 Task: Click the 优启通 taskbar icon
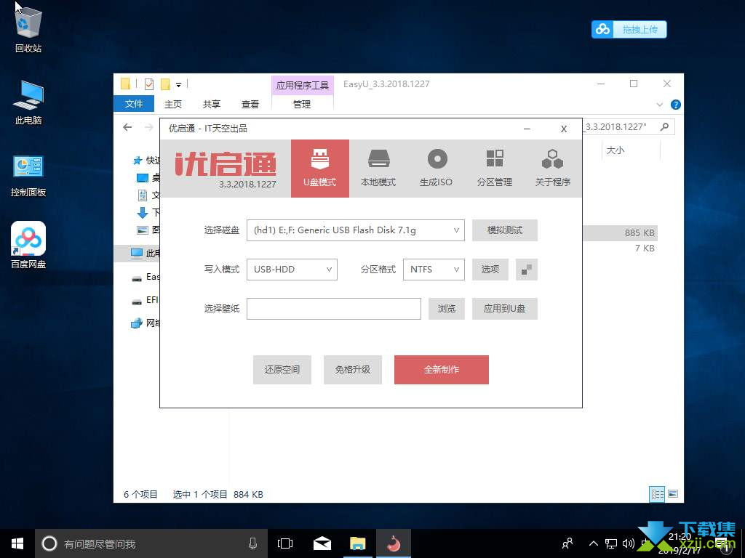pos(394,543)
